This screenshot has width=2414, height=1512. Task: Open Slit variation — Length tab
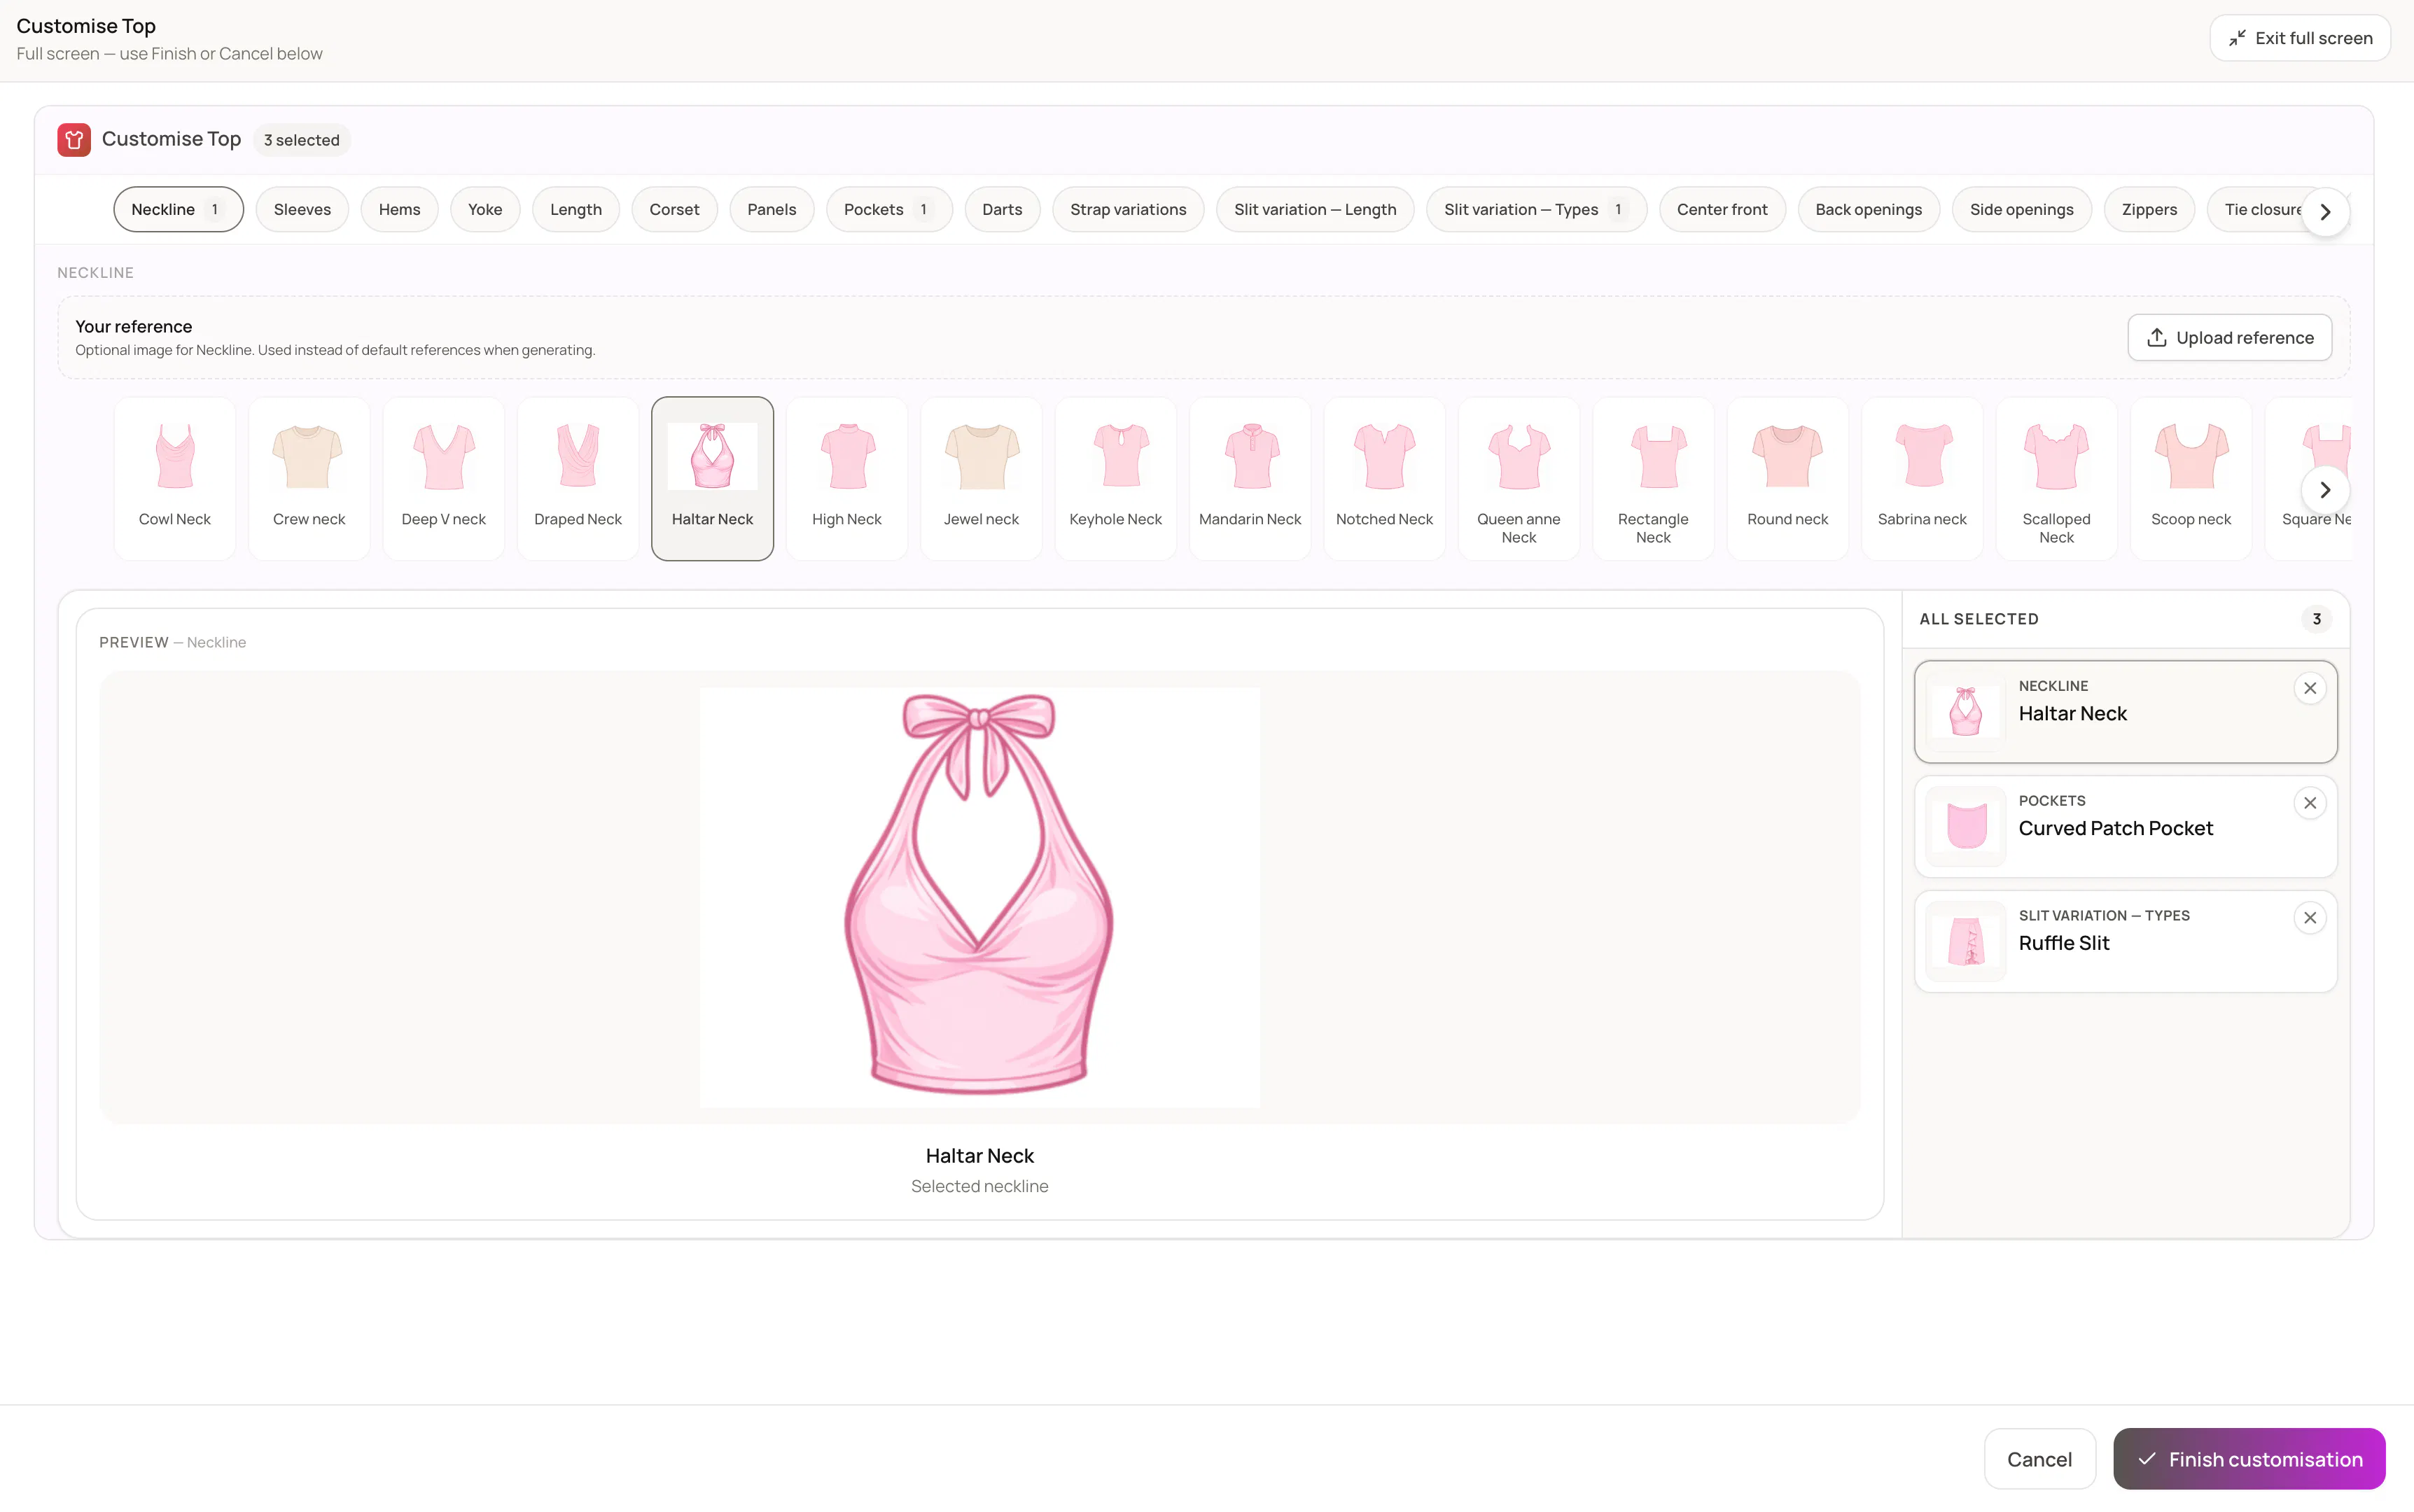pos(1315,210)
